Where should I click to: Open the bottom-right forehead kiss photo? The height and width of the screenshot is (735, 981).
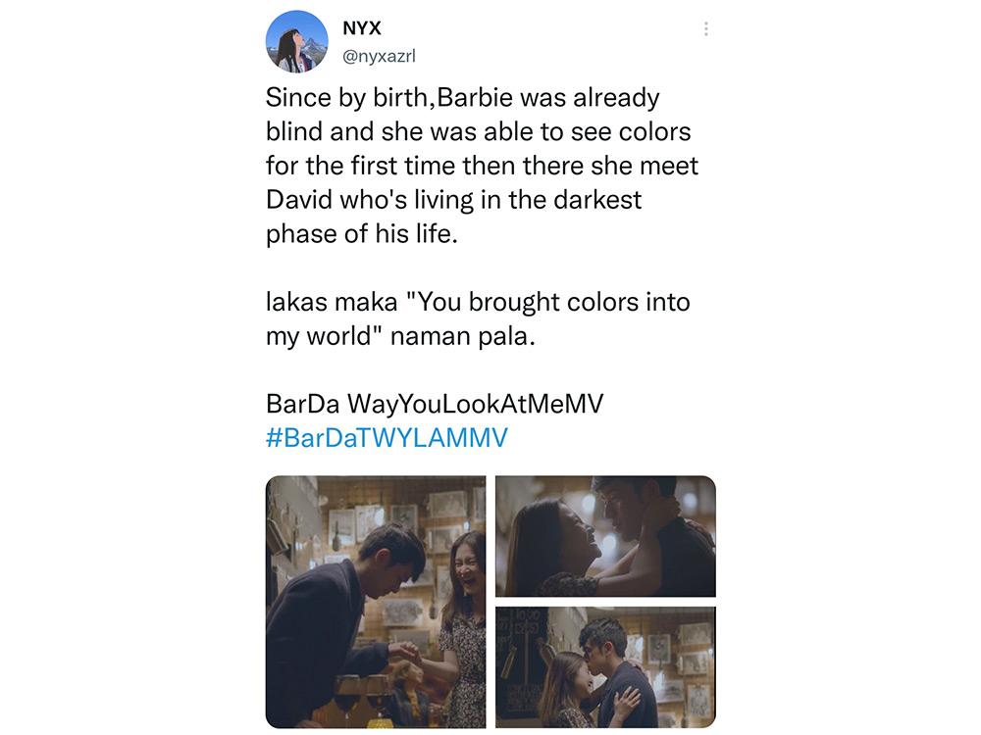click(x=605, y=666)
